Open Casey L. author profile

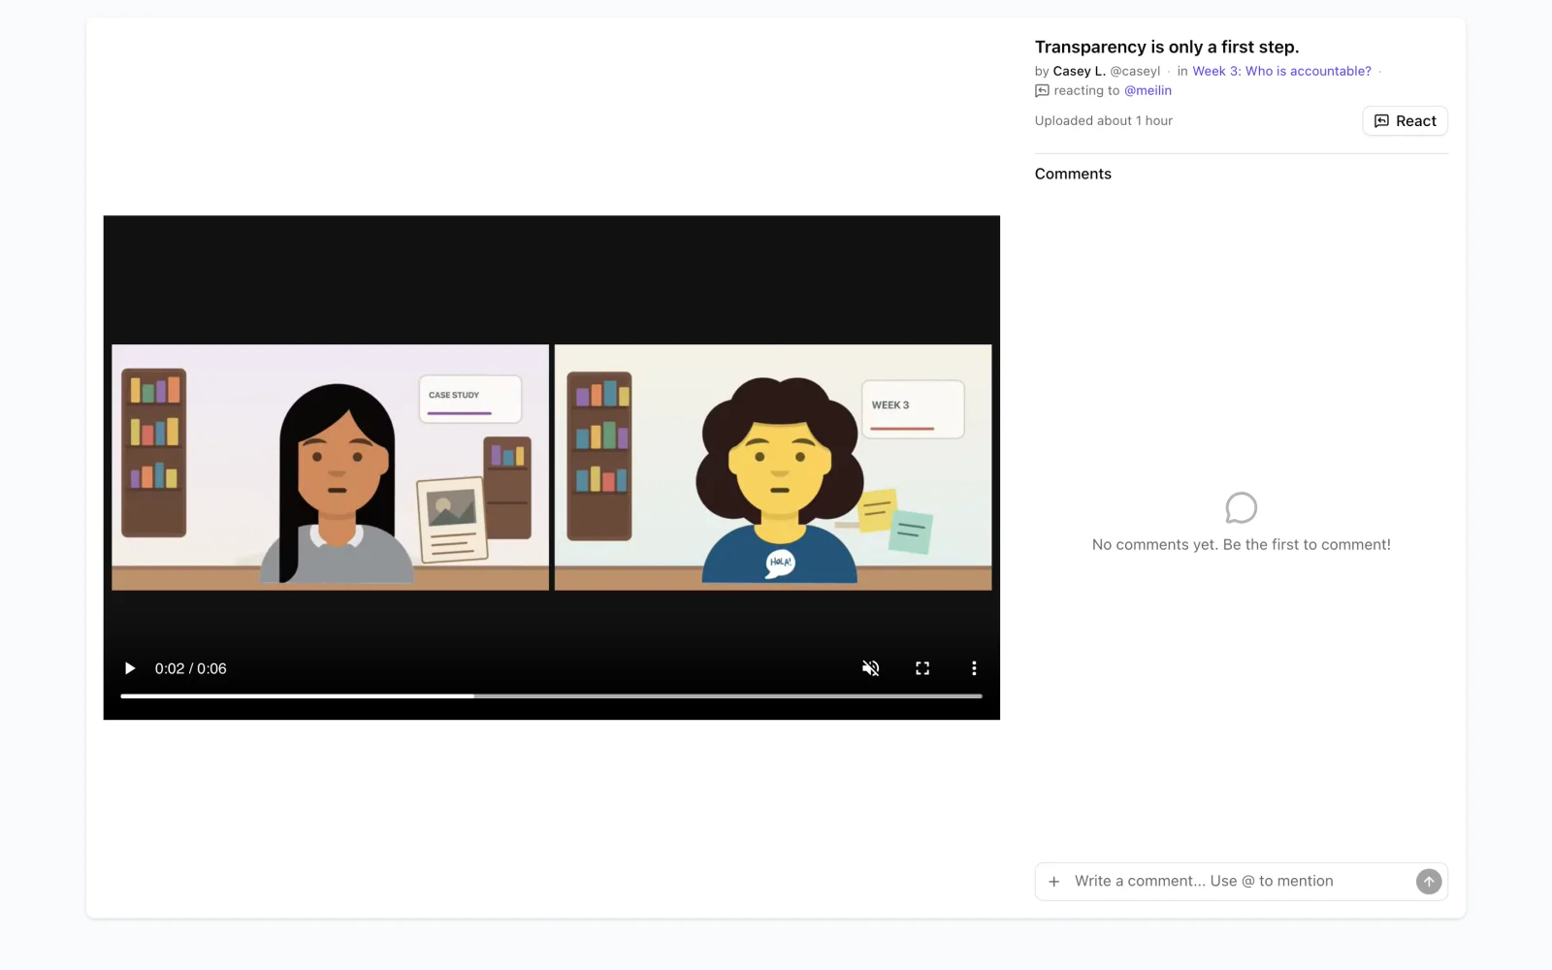coord(1079,71)
